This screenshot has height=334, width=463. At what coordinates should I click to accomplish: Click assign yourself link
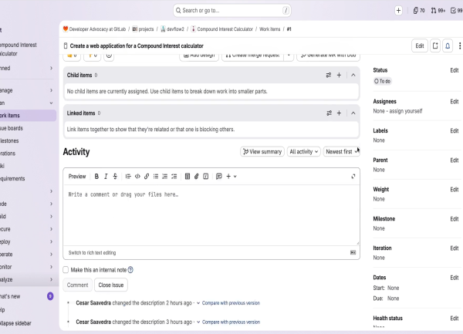tap(406, 111)
